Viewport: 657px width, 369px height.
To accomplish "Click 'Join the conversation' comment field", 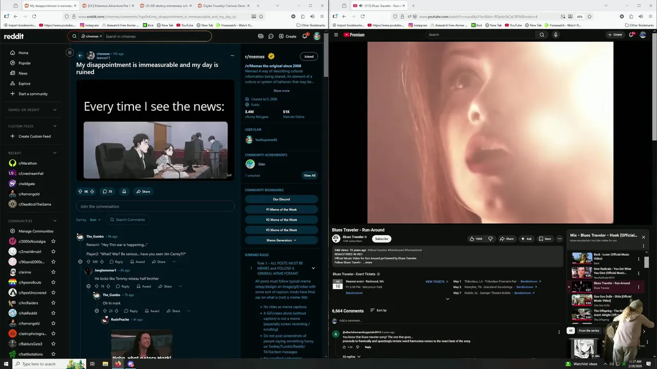I will [x=156, y=207].
